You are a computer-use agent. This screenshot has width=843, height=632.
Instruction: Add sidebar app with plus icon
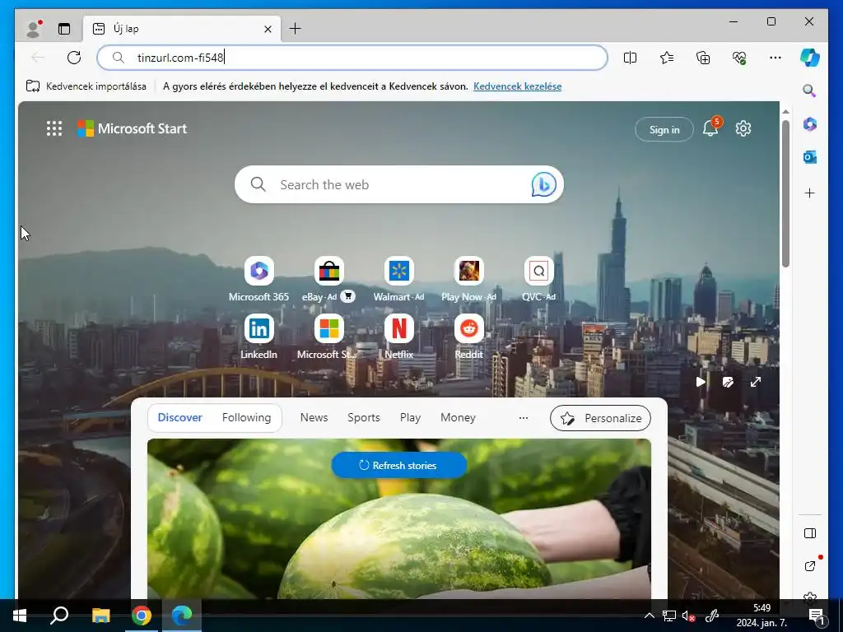pyautogui.click(x=810, y=193)
